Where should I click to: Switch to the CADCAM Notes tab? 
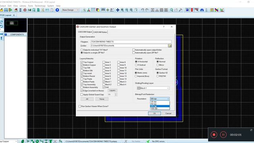coord(100,32)
